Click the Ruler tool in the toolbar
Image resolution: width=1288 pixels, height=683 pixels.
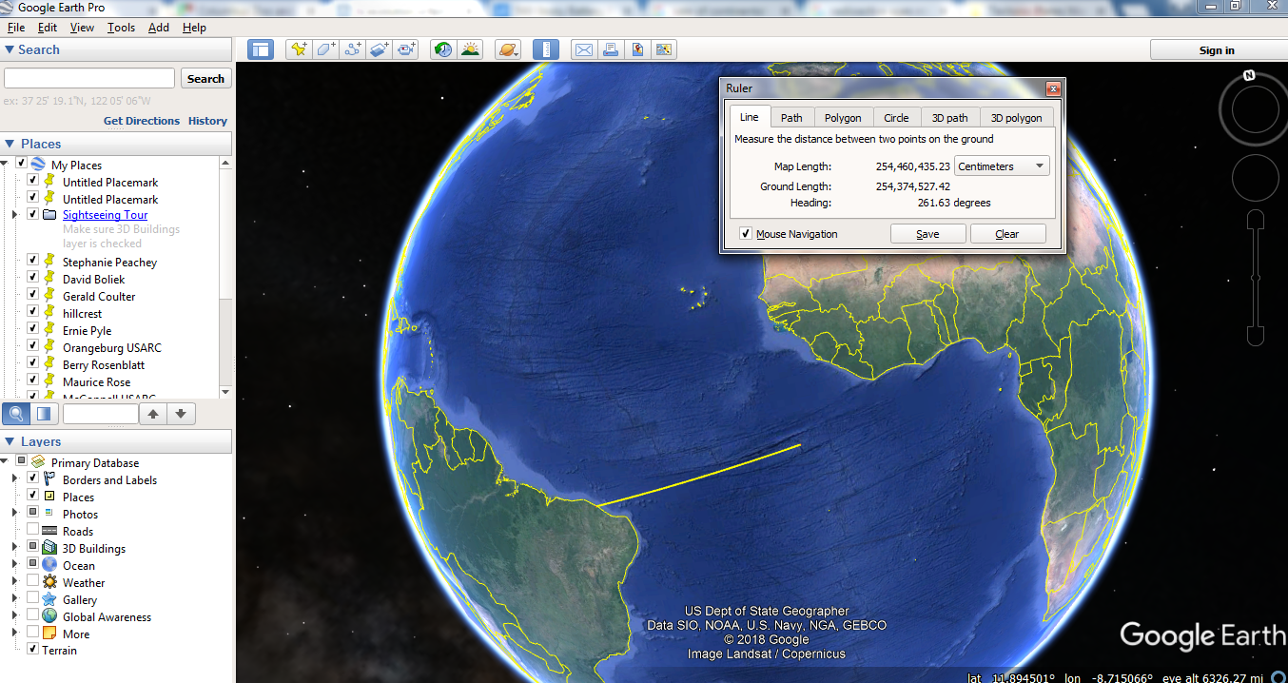(546, 49)
